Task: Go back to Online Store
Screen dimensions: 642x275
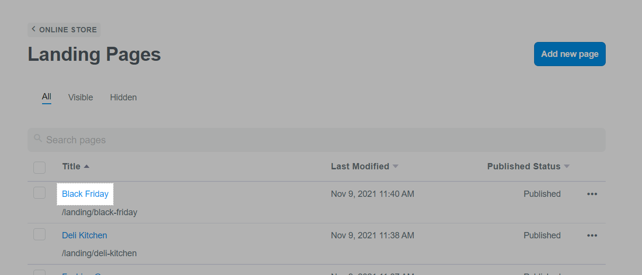Action: click(x=64, y=29)
